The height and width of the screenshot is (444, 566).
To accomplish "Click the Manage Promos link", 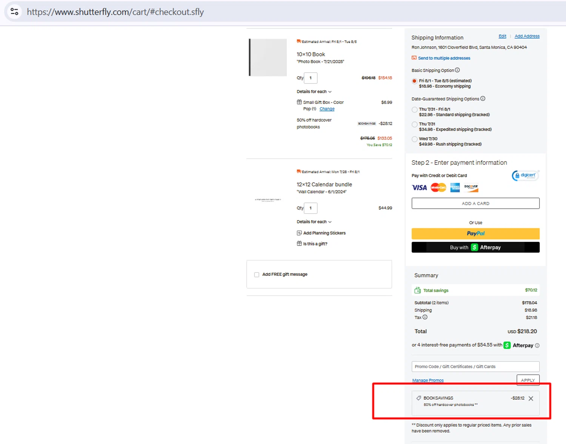I will coord(428,381).
